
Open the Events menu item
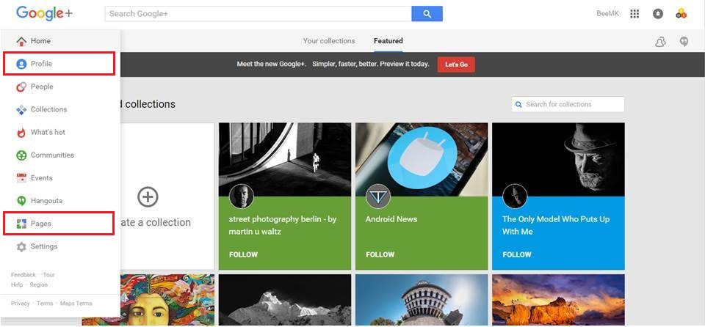click(x=61, y=178)
